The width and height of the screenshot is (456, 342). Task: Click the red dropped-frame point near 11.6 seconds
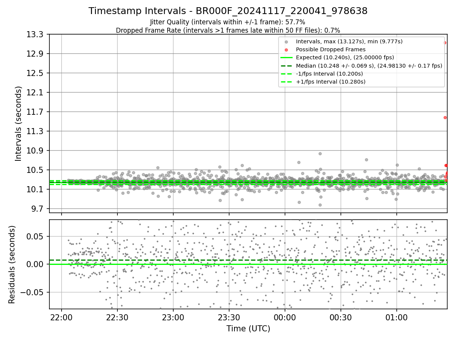(x=445, y=117)
